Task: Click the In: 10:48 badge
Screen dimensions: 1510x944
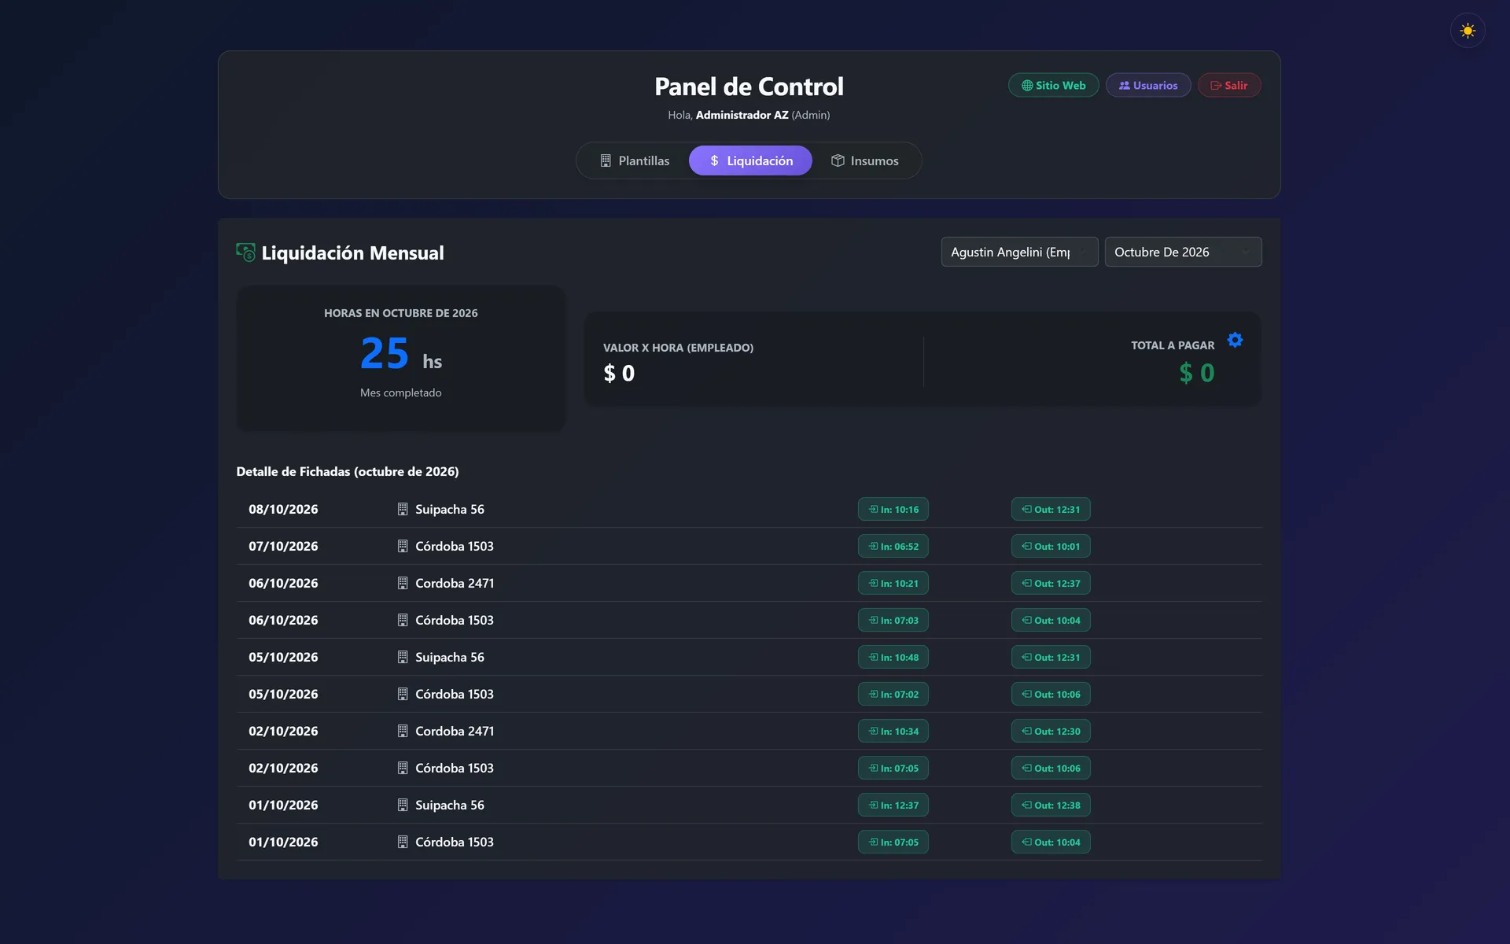Action: click(893, 657)
